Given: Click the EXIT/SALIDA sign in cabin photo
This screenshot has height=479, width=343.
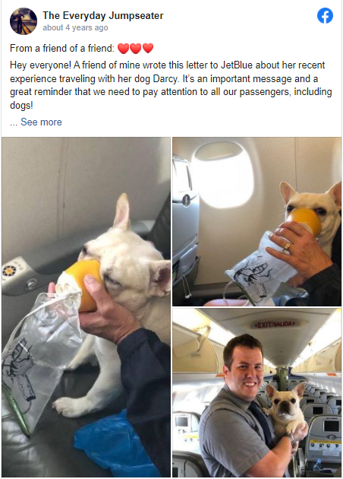Looking at the screenshot, I should coord(275,324).
